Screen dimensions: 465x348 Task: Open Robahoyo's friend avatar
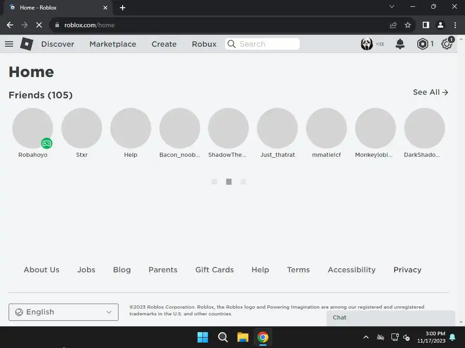(x=33, y=128)
